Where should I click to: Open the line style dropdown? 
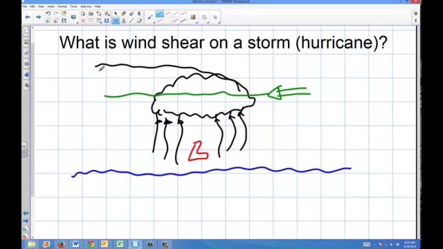click(x=204, y=17)
